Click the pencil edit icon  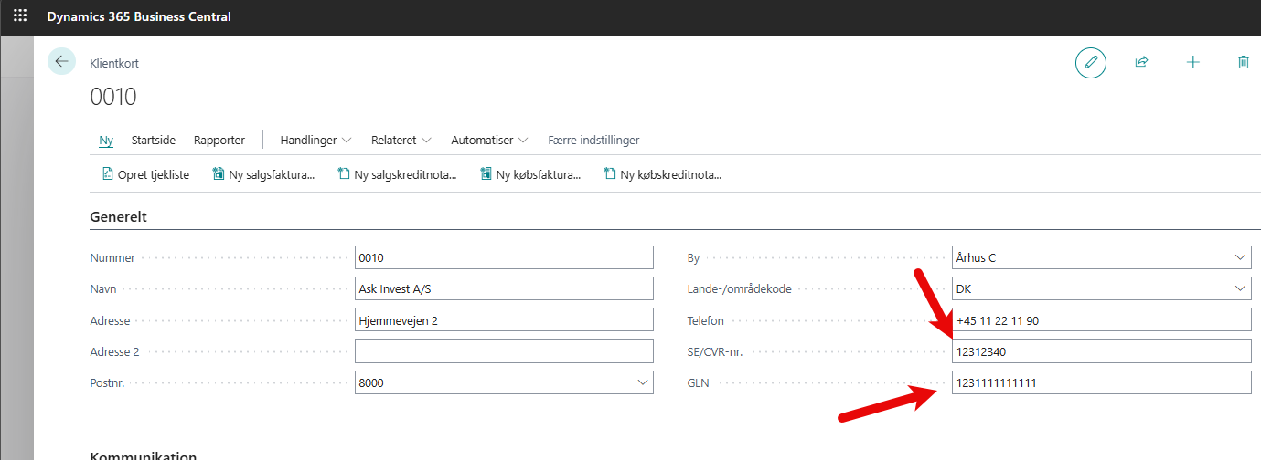click(1090, 62)
